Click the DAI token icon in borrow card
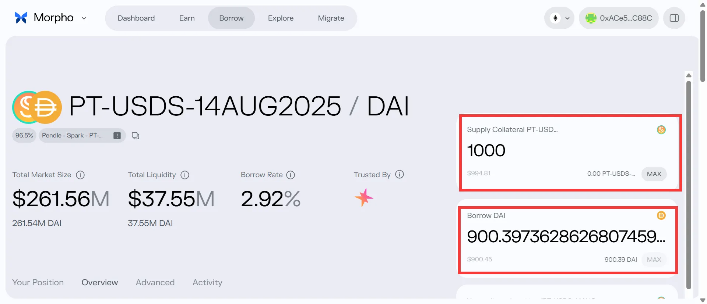The width and height of the screenshot is (707, 304). click(661, 215)
